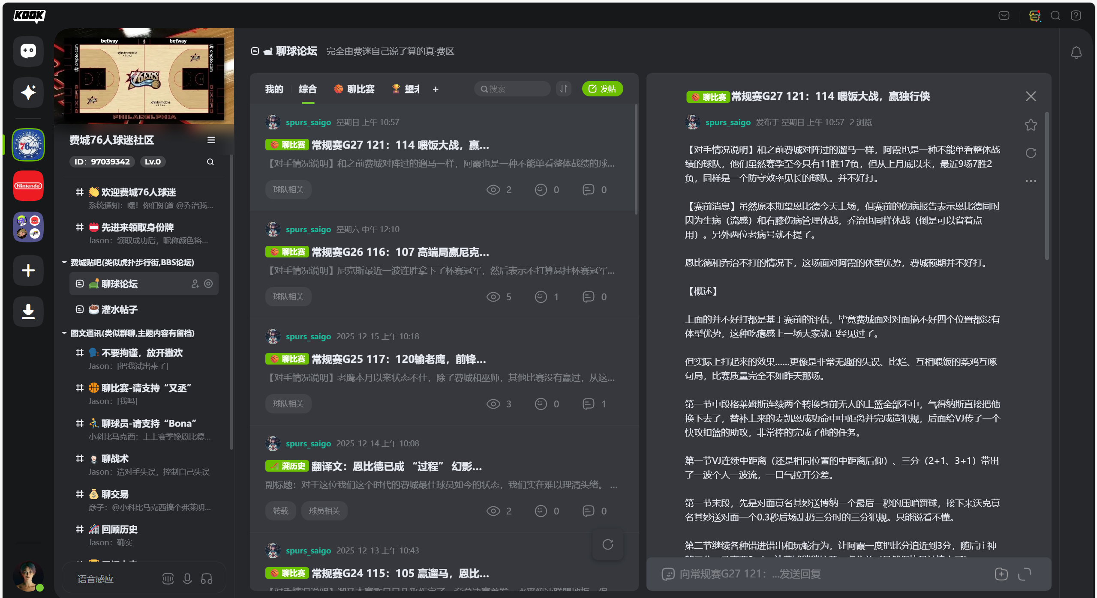Toggle headphone deafen in voice bar

coord(207,579)
